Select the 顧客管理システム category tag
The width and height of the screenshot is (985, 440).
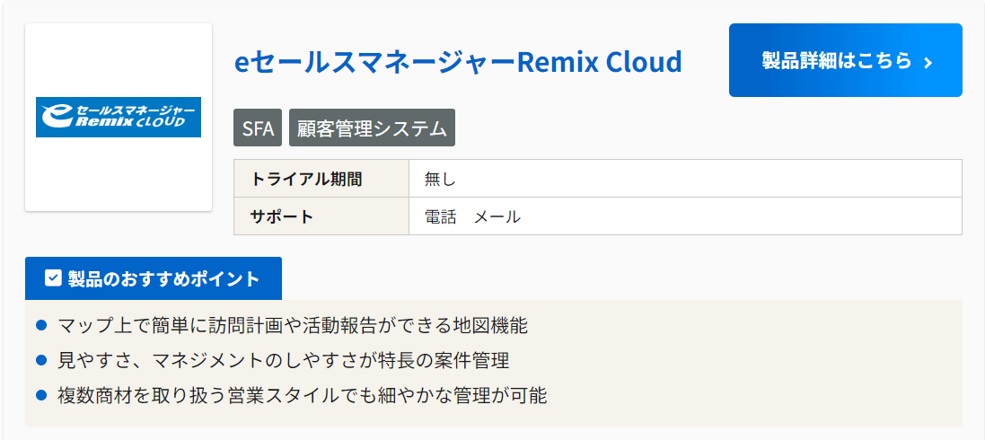click(x=372, y=128)
